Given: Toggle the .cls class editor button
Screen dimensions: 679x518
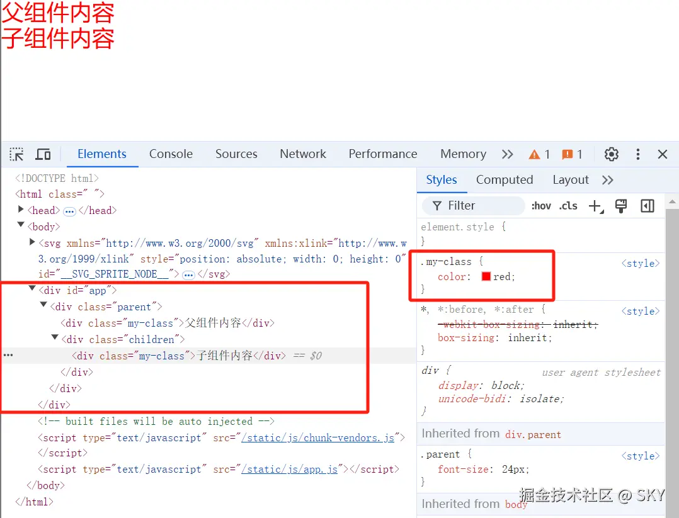Looking at the screenshot, I should coord(568,206).
